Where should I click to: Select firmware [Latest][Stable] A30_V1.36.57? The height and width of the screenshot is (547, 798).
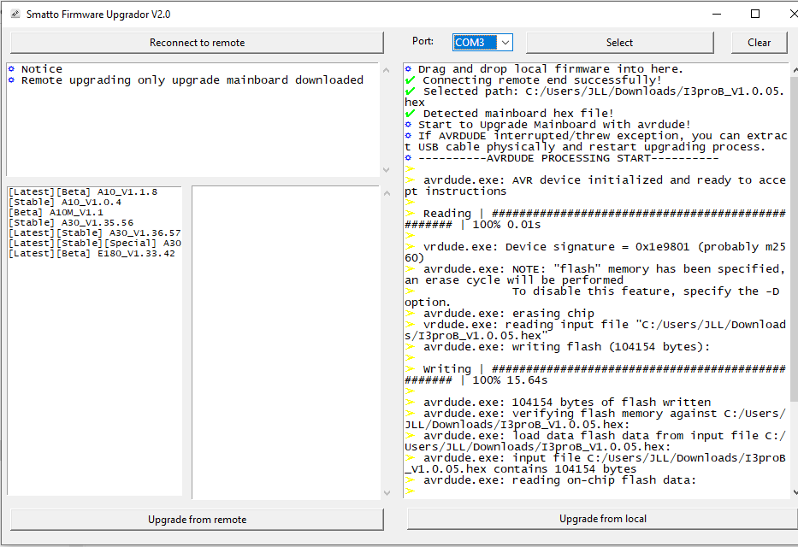tap(95, 232)
